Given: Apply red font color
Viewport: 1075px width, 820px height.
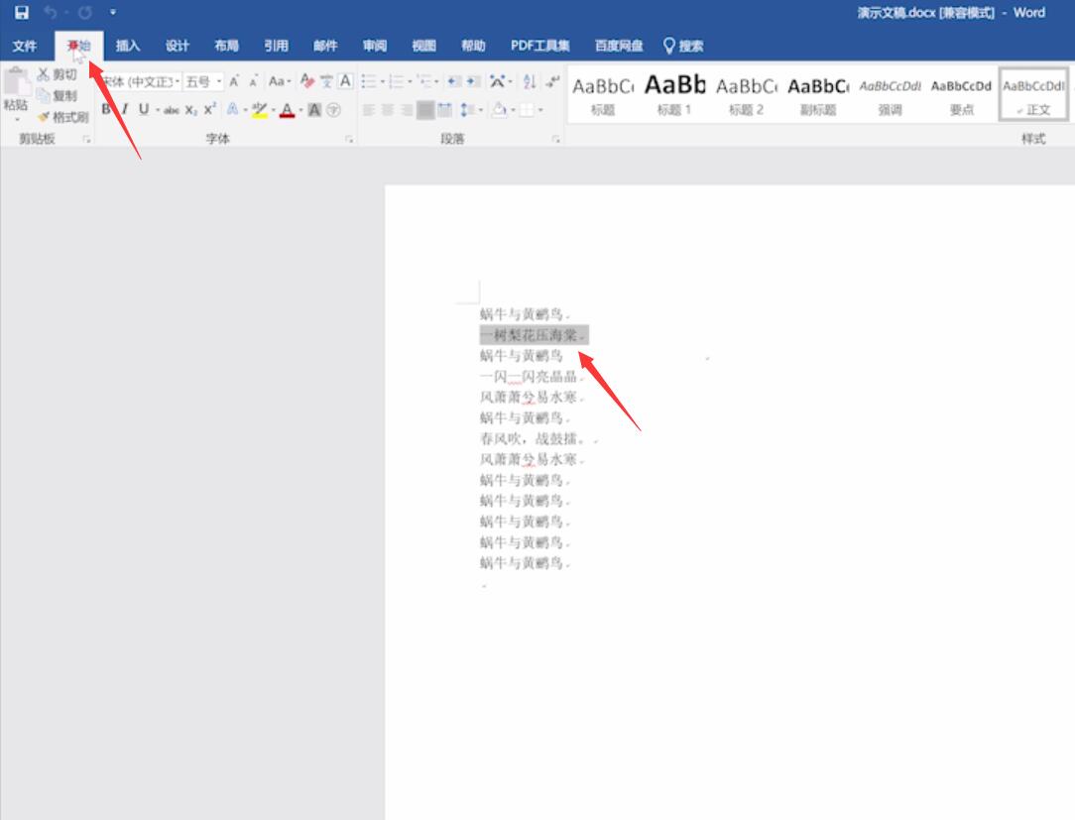Looking at the screenshot, I should pyautogui.click(x=288, y=110).
